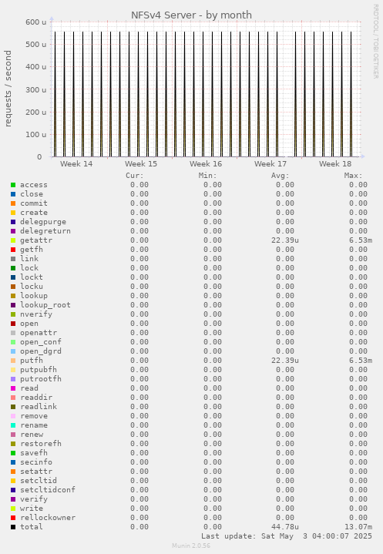
Task: Select the setattr legend label
Action: coord(36,472)
